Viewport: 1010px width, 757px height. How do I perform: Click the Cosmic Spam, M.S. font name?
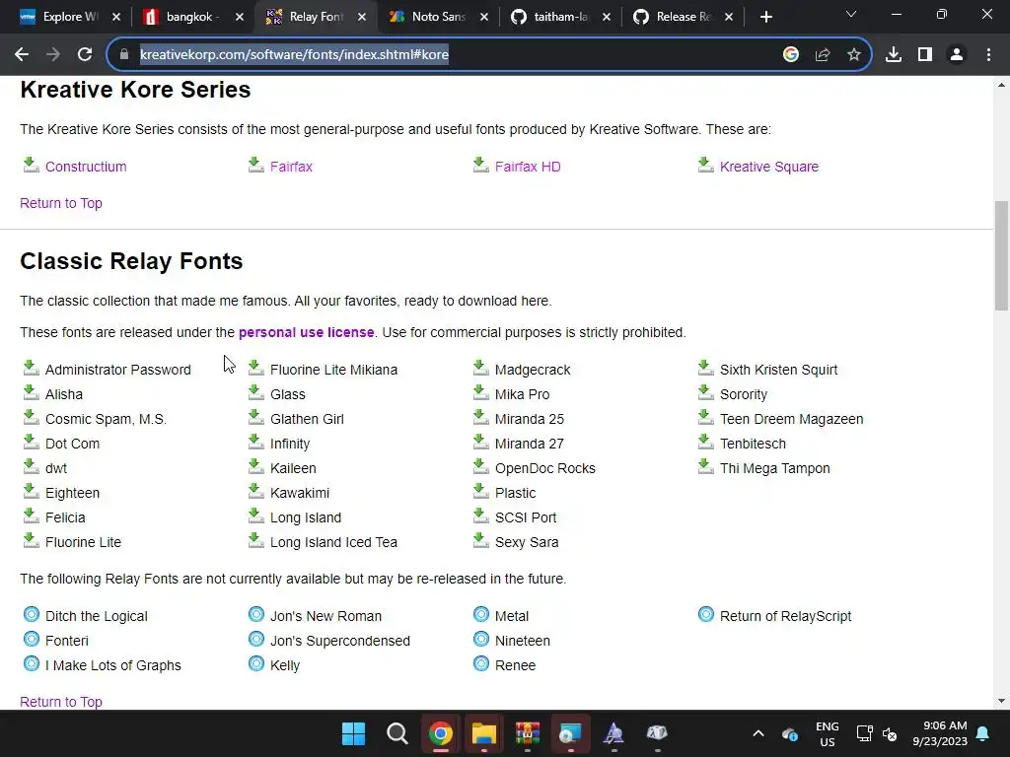click(x=106, y=419)
